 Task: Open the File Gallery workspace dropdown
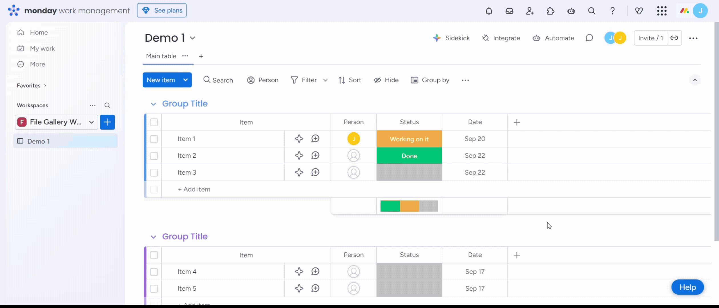pyautogui.click(x=56, y=122)
